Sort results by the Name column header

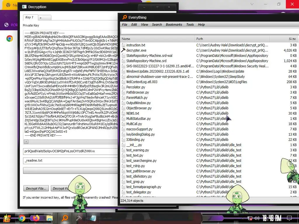(157, 39)
